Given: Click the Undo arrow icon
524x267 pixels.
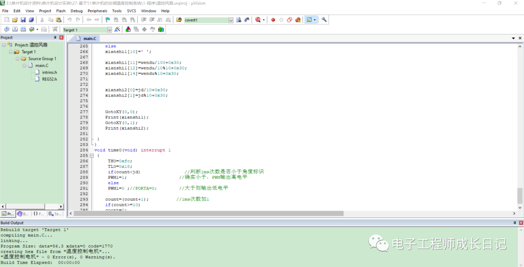Looking at the screenshot, I should point(70,20).
